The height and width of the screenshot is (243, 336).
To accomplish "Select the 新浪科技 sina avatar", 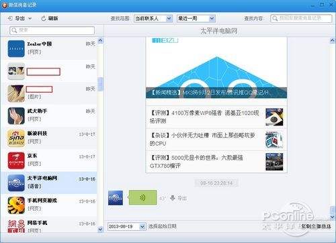I will pos(16,138).
